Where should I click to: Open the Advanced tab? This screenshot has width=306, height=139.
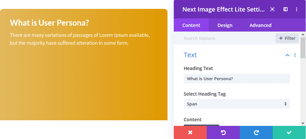coord(260,25)
